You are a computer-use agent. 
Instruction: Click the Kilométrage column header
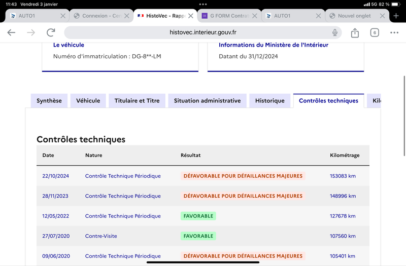click(345, 156)
